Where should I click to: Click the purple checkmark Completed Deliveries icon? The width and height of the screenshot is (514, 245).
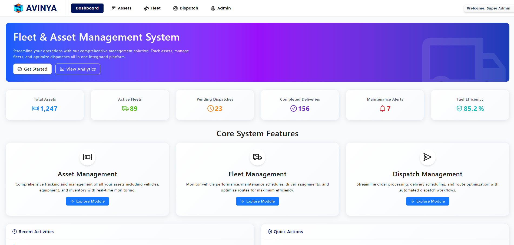click(293, 109)
